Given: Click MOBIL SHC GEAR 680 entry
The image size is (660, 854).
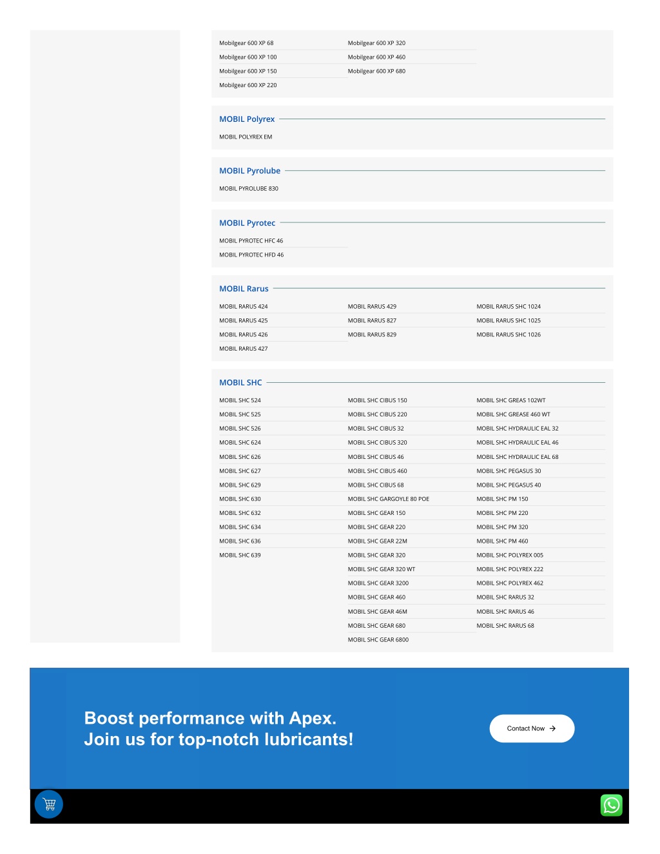Looking at the screenshot, I should [x=376, y=626].
